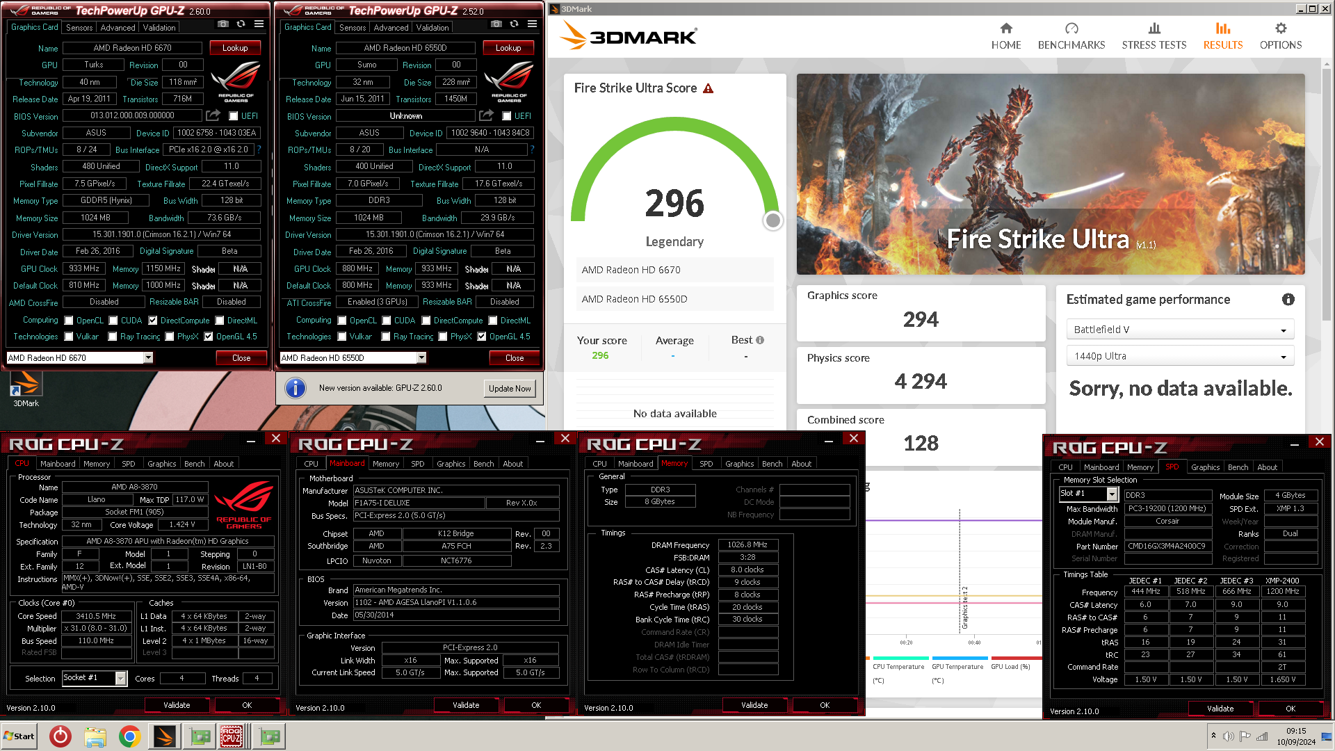Screen dimensions: 1335x751
Task: Toggle OpenCL checkbox in GPU-Z 2.60.0
Action: [69, 321]
